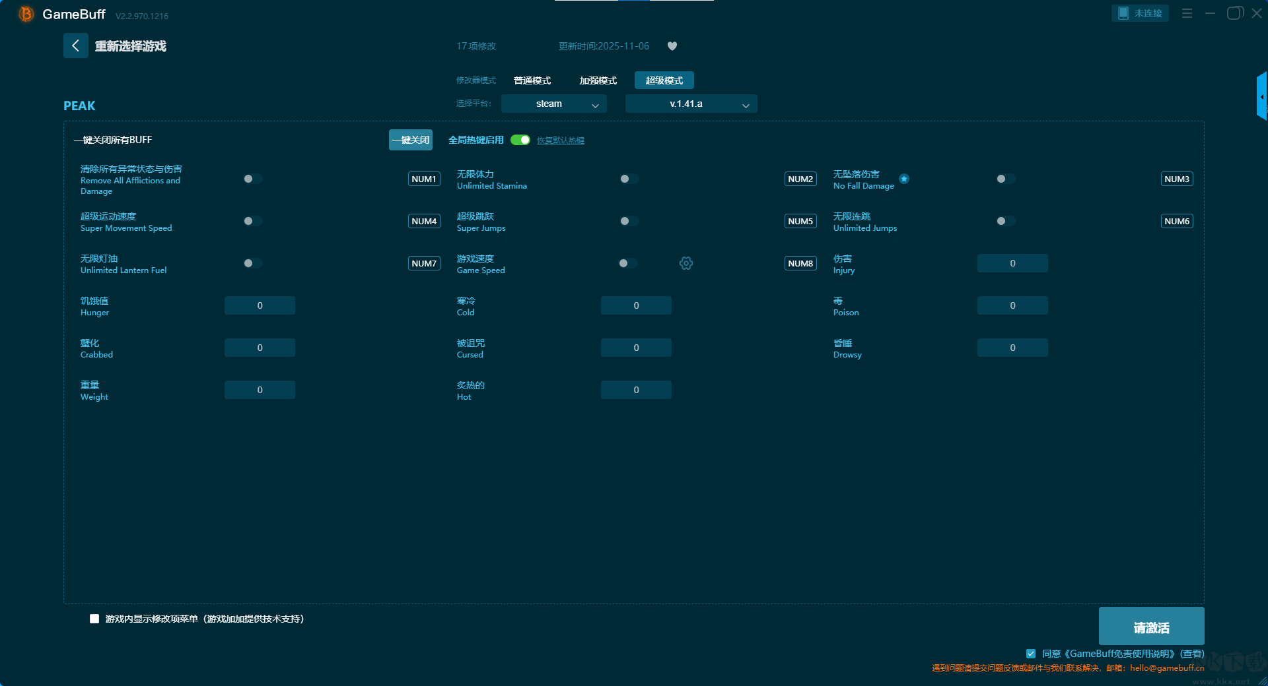Check the in-game trainer menu checkbox

click(x=94, y=619)
